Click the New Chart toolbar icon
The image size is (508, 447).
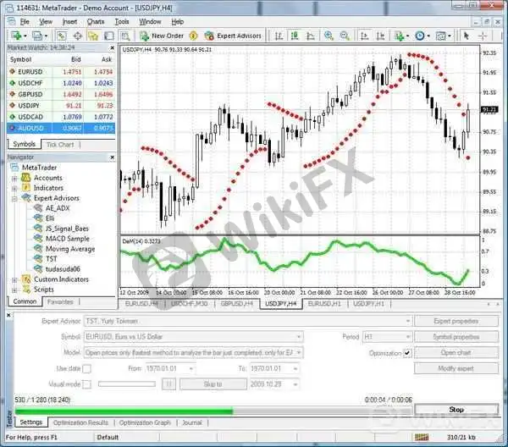tap(16, 36)
